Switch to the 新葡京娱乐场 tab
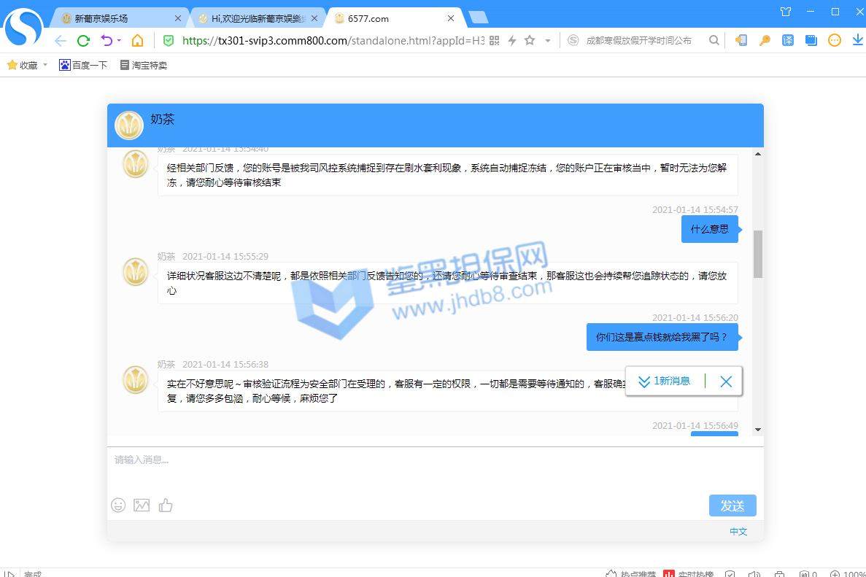Image resolution: width=866 pixels, height=577 pixels. [117, 18]
